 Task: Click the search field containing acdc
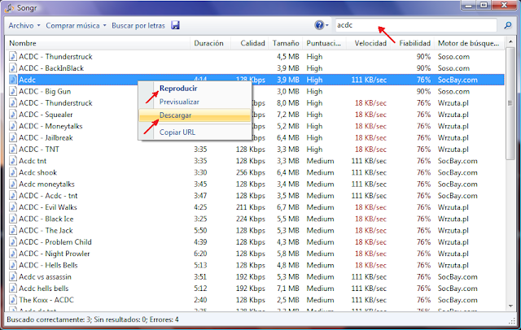coord(416,25)
